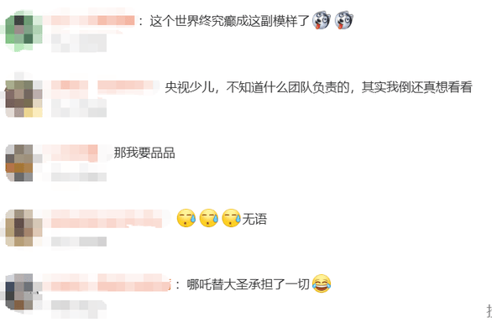Select the comment text 哪吒替大圣承担了一切
The width and height of the screenshot is (492, 322).
[249, 284]
